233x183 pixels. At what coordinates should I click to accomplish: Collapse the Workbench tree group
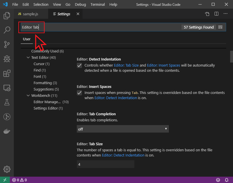click(x=28, y=95)
